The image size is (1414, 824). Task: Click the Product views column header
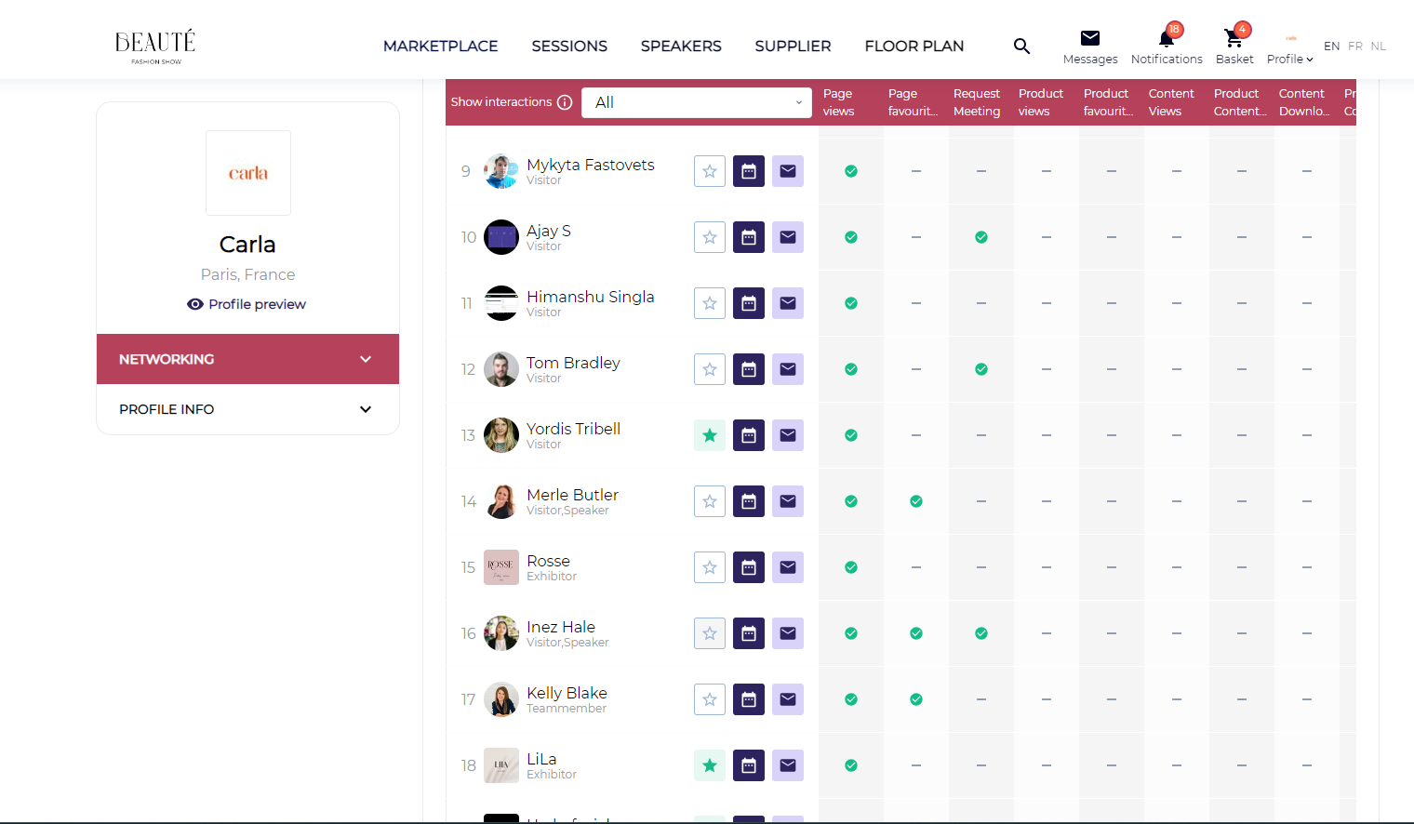tap(1040, 102)
